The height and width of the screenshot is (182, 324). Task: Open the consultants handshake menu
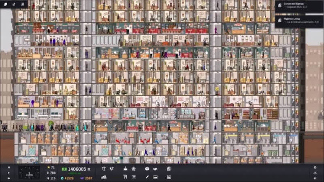(155, 169)
